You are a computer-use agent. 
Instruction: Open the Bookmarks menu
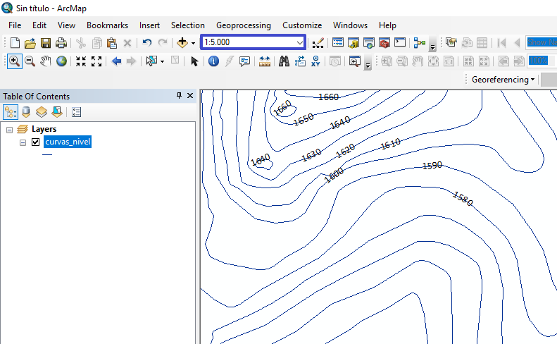(107, 25)
